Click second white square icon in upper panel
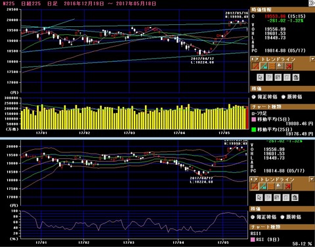 pyautogui.click(x=269, y=77)
